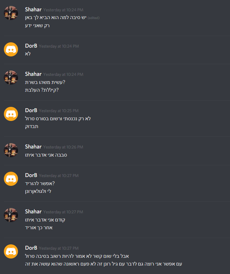Click the (edited) label on the first message
This screenshot has height=274, width=230.
click(x=93, y=18)
